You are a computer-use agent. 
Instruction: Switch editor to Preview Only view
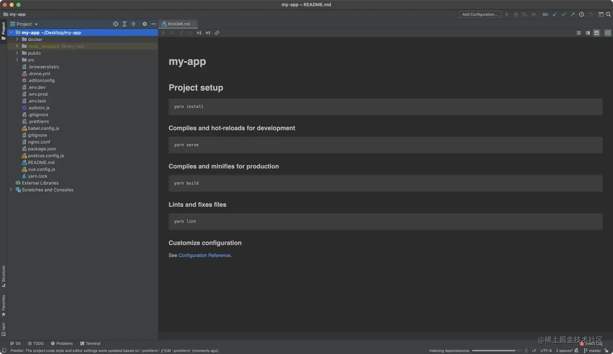coord(596,33)
